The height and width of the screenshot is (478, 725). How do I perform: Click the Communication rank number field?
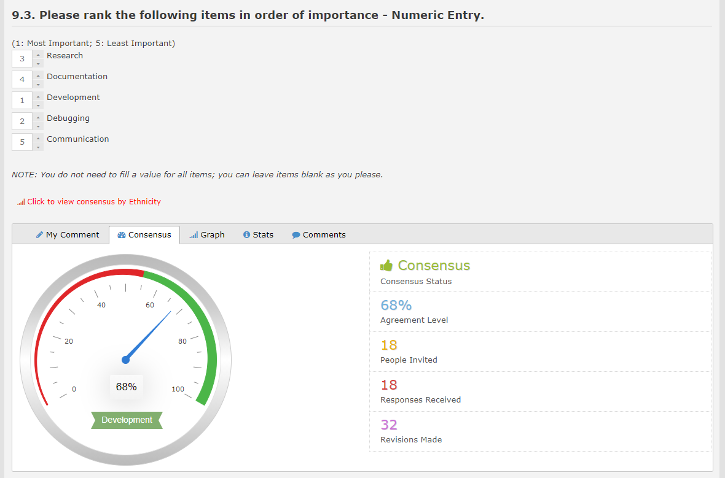coord(22,142)
